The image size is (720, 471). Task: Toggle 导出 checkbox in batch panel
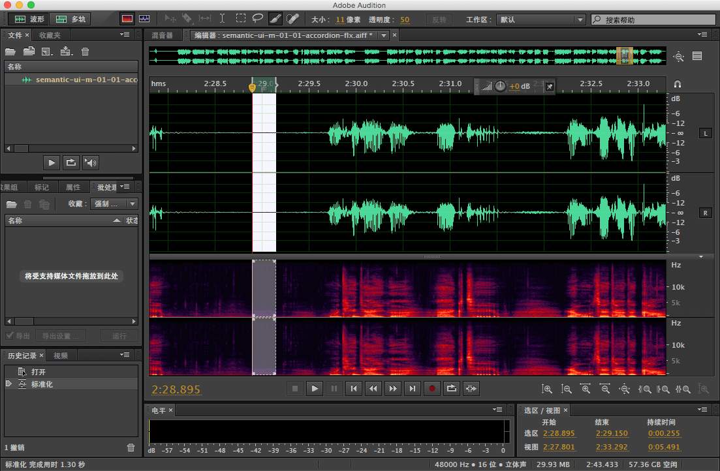[9, 335]
